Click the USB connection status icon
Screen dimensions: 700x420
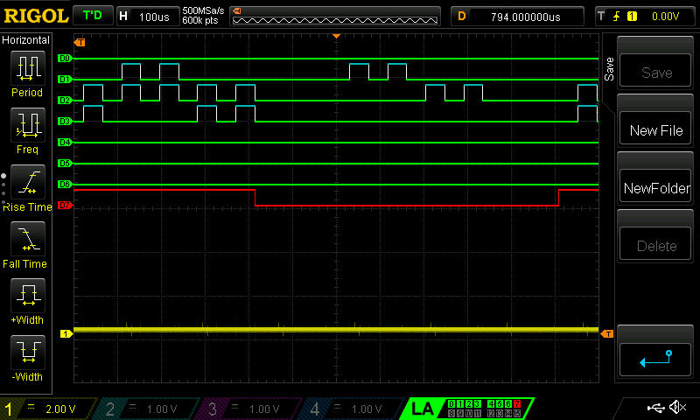[654, 408]
